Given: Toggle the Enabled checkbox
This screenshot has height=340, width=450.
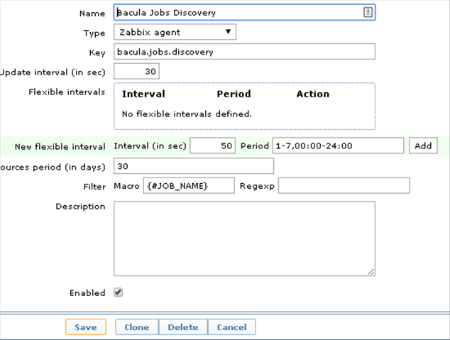Looking at the screenshot, I should [119, 292].
